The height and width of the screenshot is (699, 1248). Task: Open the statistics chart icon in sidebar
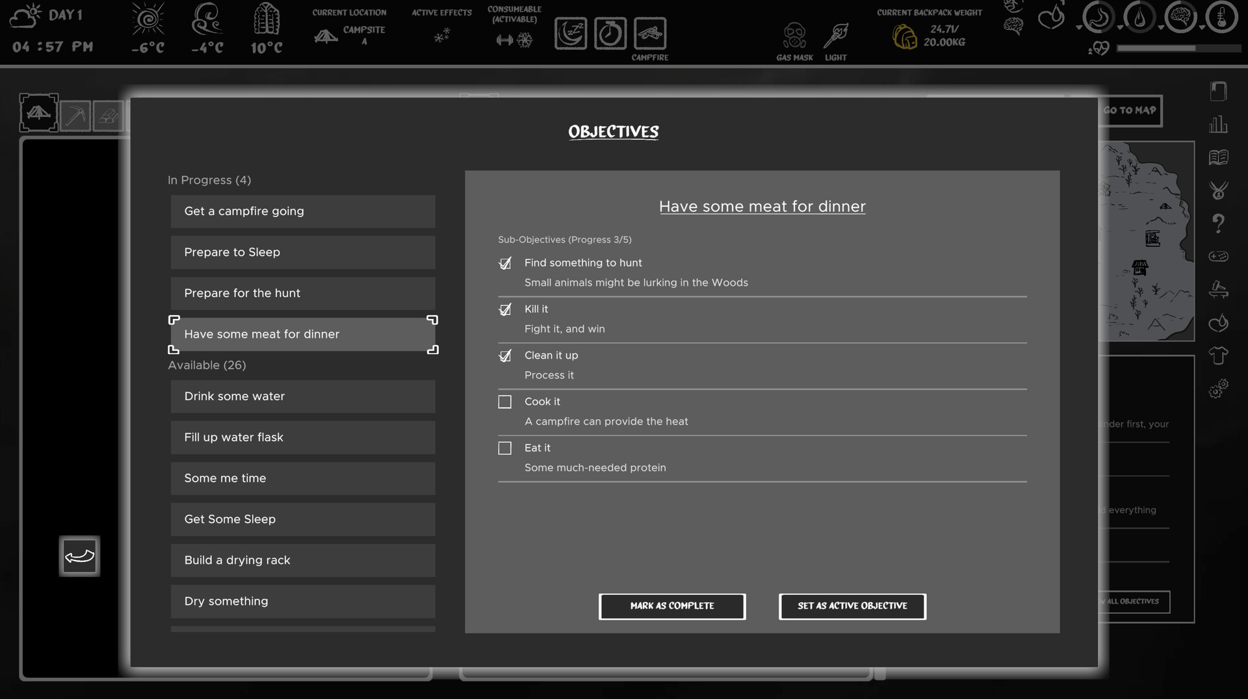(1219, 124)
